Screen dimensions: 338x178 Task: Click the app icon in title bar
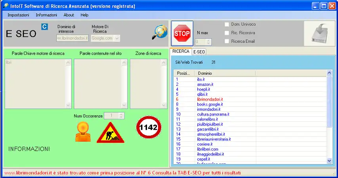coord(6,6)
